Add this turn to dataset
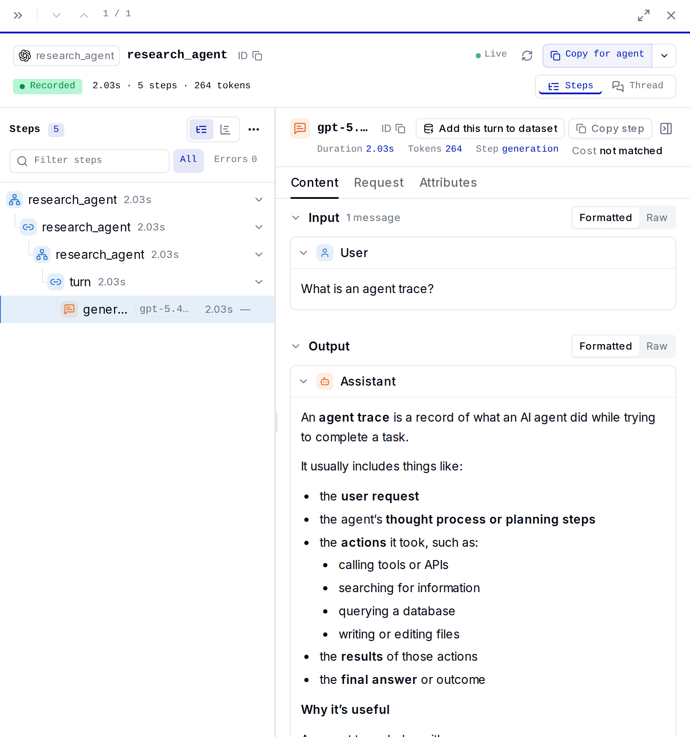The width and height of the screenshot is (690, 737). (x=490, y=129)
